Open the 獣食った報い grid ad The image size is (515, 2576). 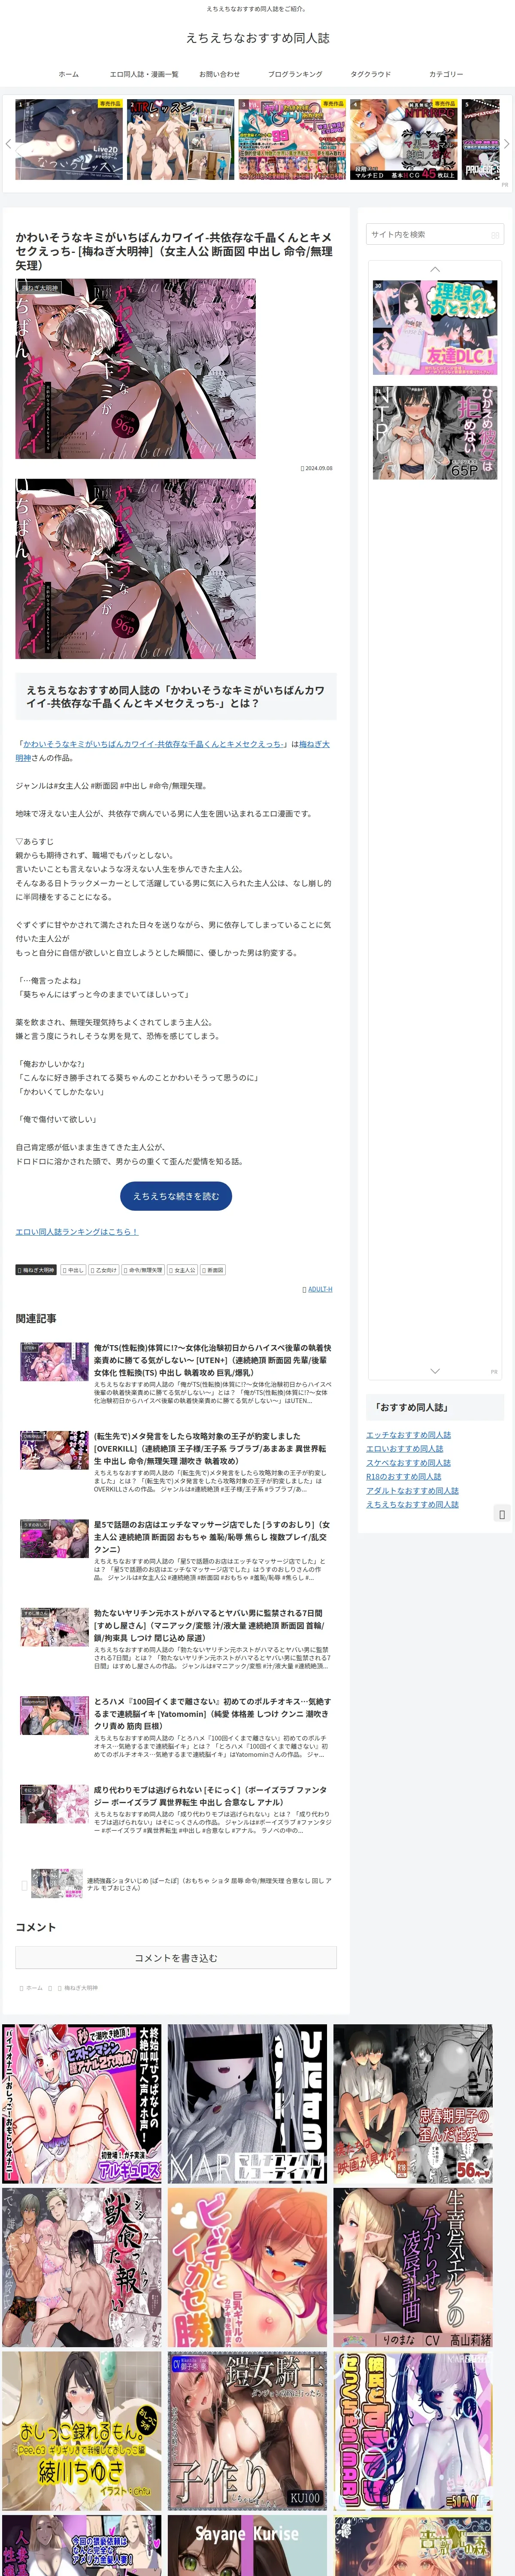[82, 2267]
